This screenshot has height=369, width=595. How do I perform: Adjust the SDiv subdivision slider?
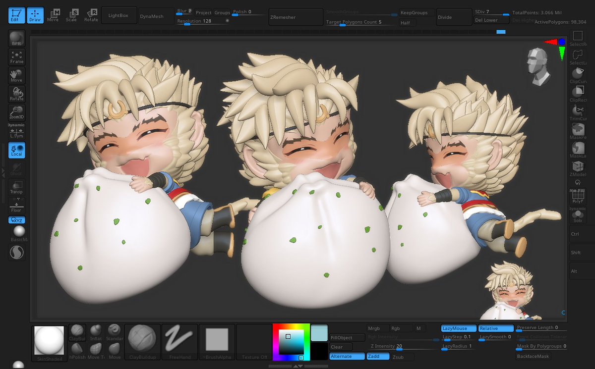pyautogui.click(x=491, y=12)
